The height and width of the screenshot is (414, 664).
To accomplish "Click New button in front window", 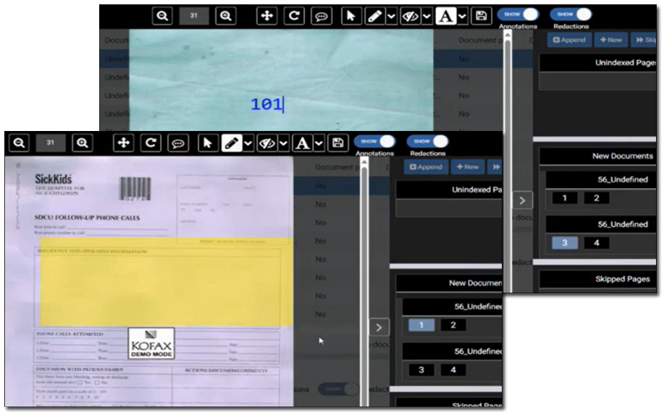I will coord(468,166).
